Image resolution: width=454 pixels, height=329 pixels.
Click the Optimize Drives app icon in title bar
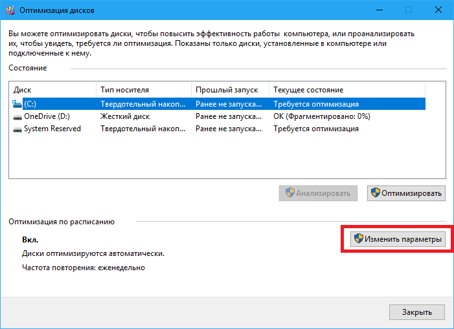pyautogui.click(x=10, y=10)
